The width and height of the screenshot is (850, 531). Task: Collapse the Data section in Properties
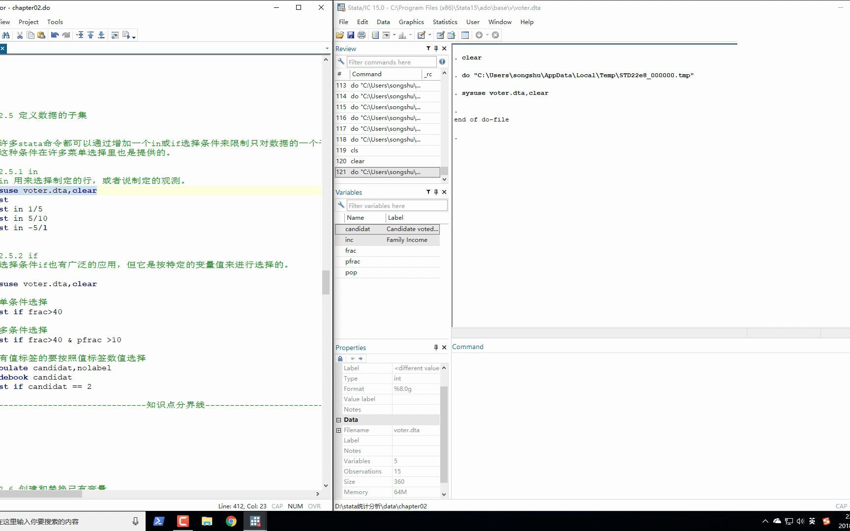(338, 420)
